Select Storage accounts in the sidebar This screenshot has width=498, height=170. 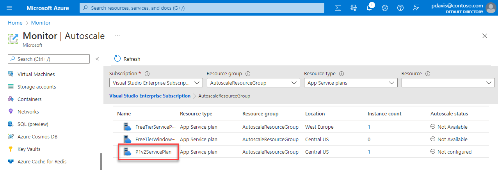37,87
